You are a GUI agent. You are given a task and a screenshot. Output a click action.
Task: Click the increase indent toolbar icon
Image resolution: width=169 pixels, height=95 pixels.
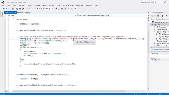pos(65,9)
